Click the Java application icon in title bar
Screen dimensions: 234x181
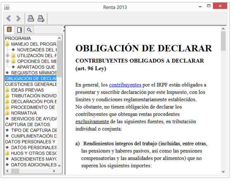[7, 7]
